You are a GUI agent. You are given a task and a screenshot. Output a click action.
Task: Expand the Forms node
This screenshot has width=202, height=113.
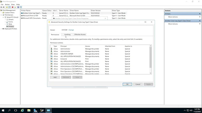tap(5, 22)
